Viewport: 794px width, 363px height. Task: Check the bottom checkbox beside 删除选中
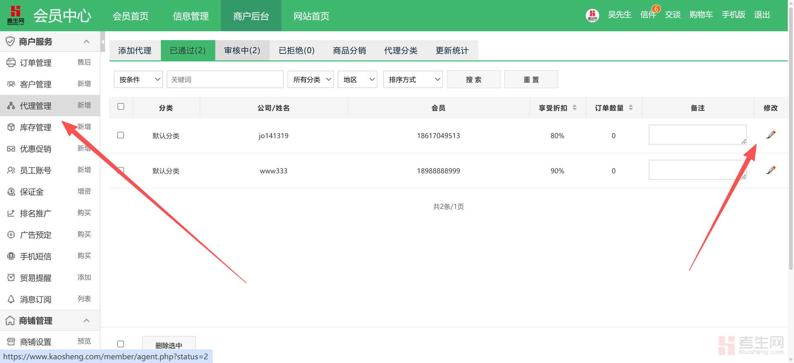coord(121,344)
